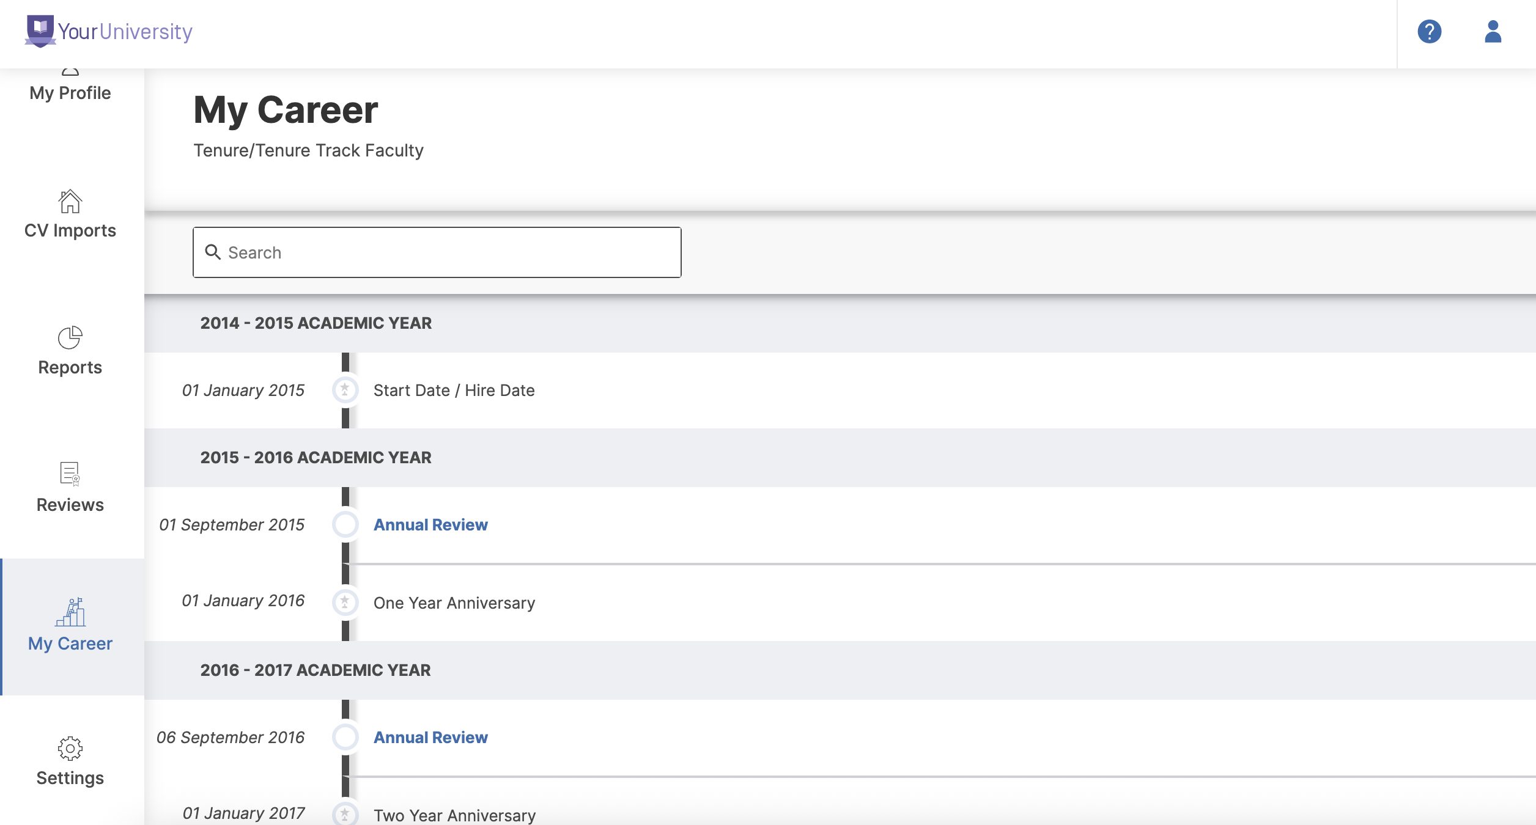
Task: Select My Career label in sidebar
Action: pos(70,643)
